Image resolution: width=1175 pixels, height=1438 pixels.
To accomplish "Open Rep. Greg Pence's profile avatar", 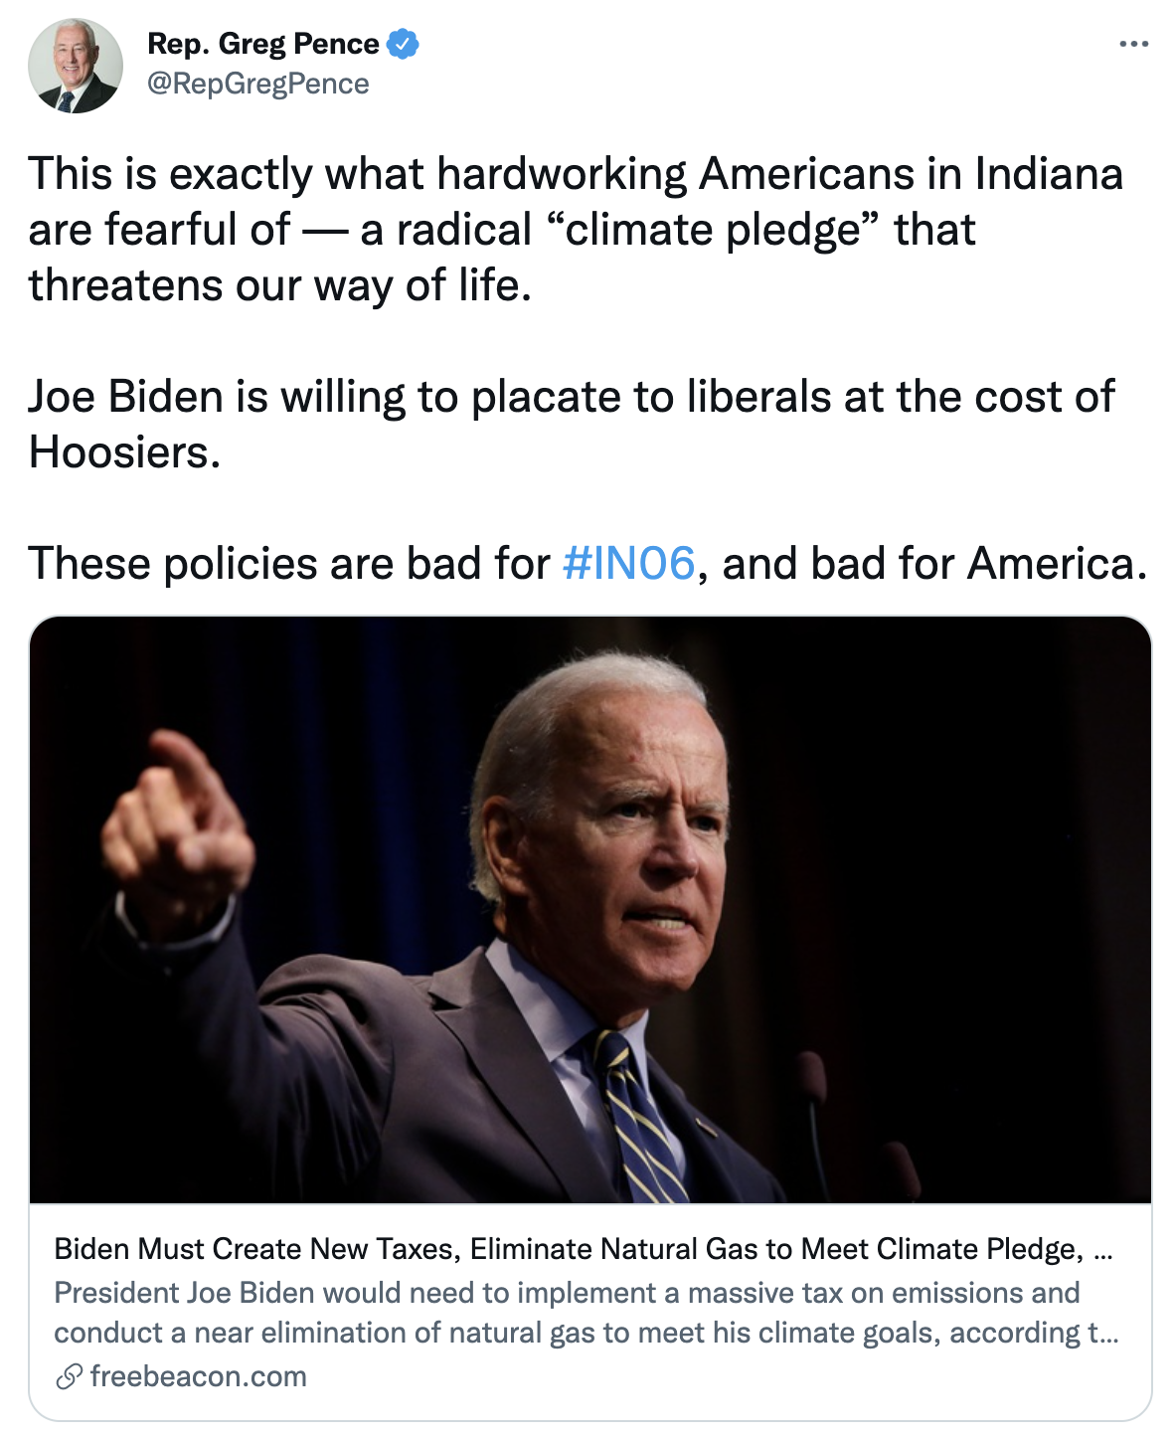I will pyautogui.click(x=76, y=66).
